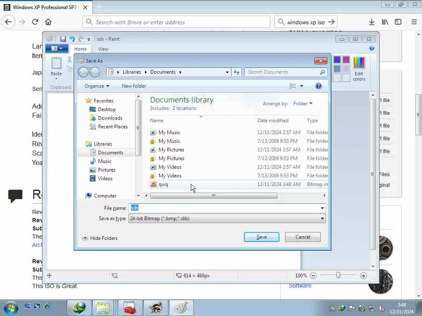Image resolution: width=422 pixels, height=316 pixels.
Task: Open the Arrange by Folder dropdown
Action: click(x=303, y=104)
